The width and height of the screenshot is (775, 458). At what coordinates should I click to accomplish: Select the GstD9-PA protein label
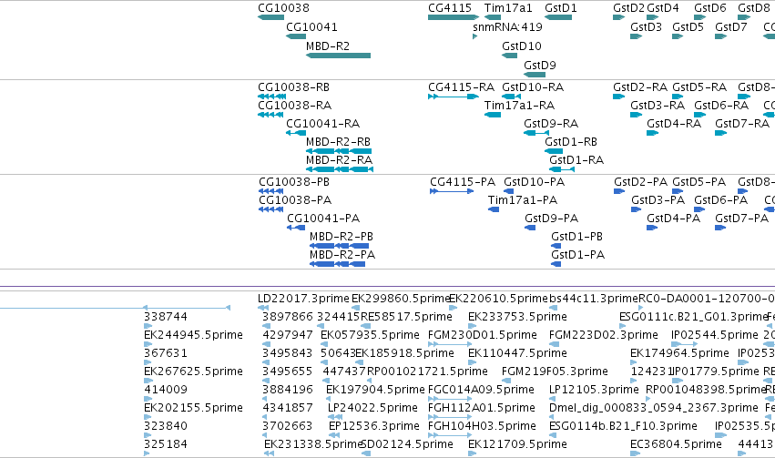(x=552, y=219)
